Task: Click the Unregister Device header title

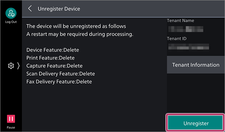Action: pos(59,9)
